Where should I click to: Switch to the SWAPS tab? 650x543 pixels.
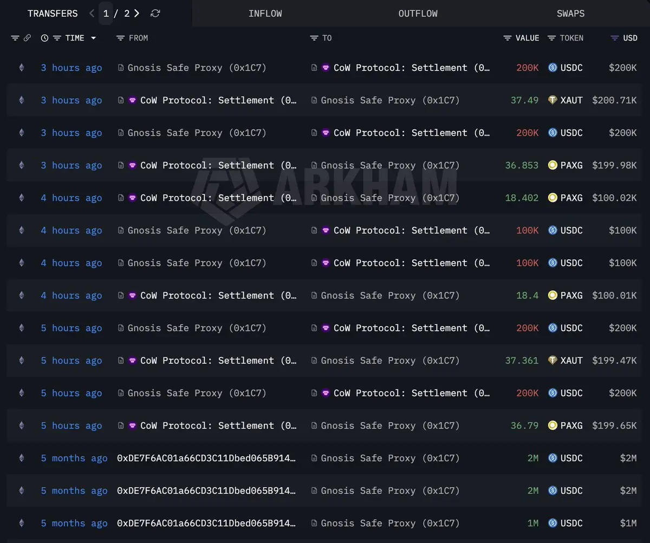571,14
